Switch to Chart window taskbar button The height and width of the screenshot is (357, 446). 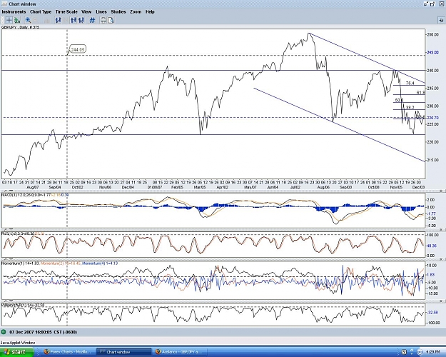pos(123,352)
